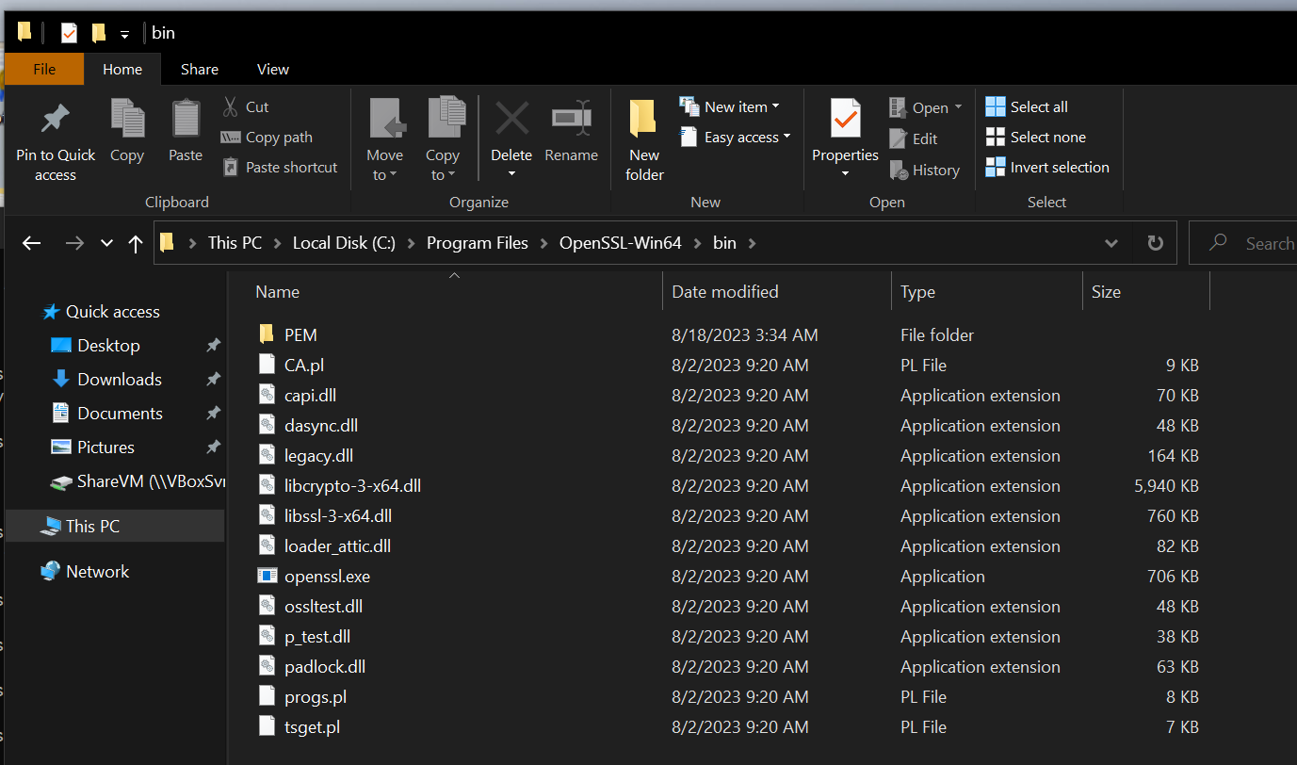1297x765 pixels.
Task: Switch to the View tab
Action: (x=273, y=70)
